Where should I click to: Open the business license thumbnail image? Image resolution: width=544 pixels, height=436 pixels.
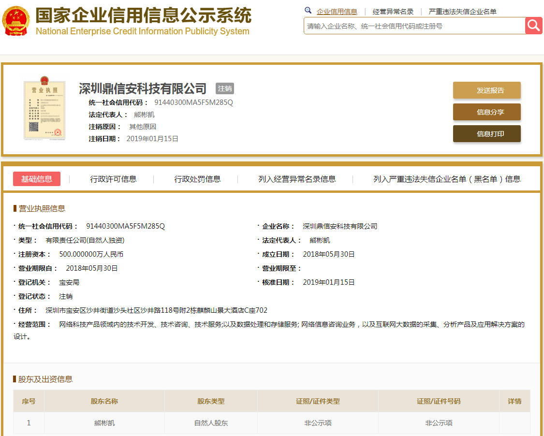coord(44,110)
